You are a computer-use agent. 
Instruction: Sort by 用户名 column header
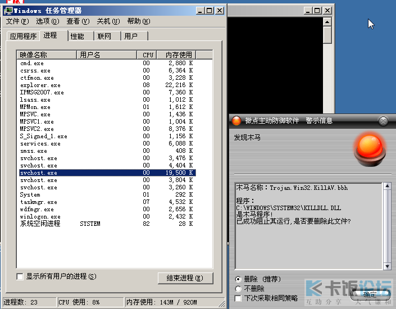tap(107, 55)
